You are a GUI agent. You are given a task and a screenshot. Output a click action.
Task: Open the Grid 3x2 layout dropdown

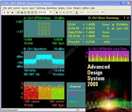pyautogui.click(x=51, y=12)
